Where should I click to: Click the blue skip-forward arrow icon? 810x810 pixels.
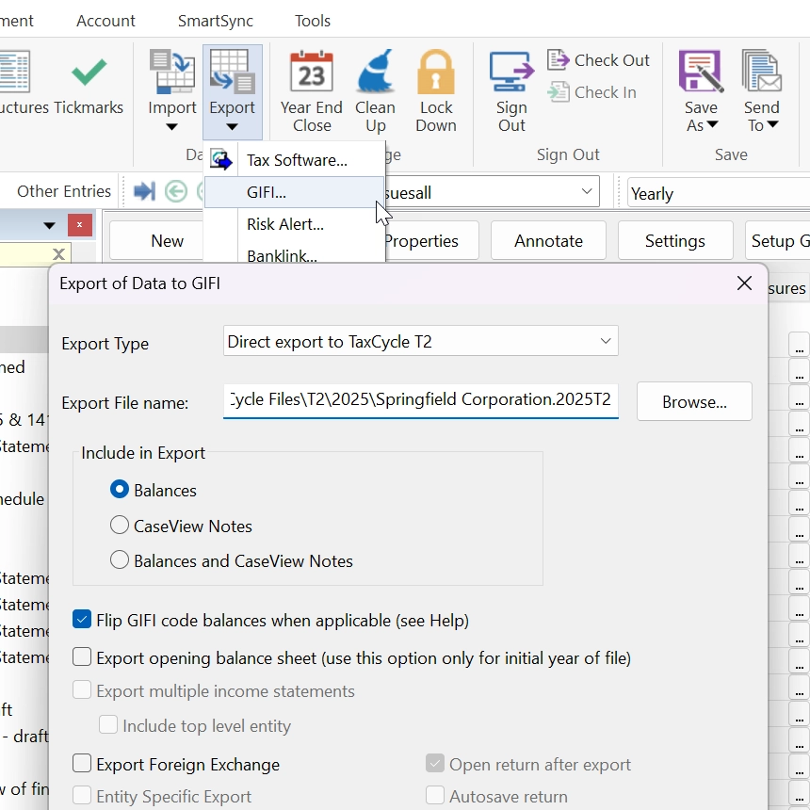[144, 191]
